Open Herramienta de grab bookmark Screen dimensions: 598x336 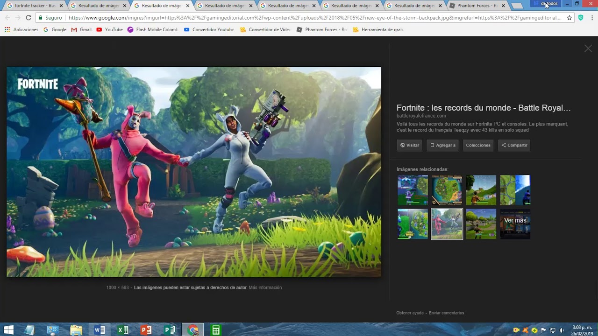point(378,29)
